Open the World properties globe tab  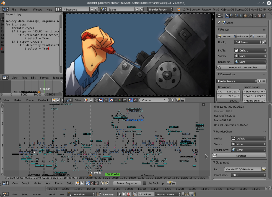coord(241,16)
